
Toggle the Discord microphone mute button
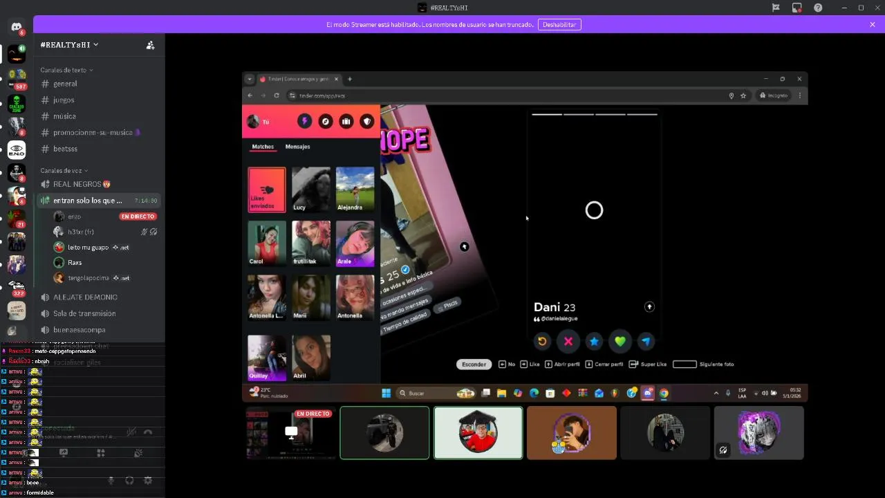click(111, 480)
